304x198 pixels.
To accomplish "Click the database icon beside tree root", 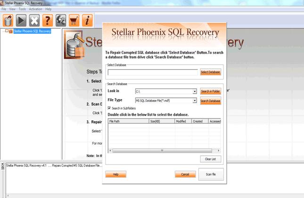I will [11, 31].
